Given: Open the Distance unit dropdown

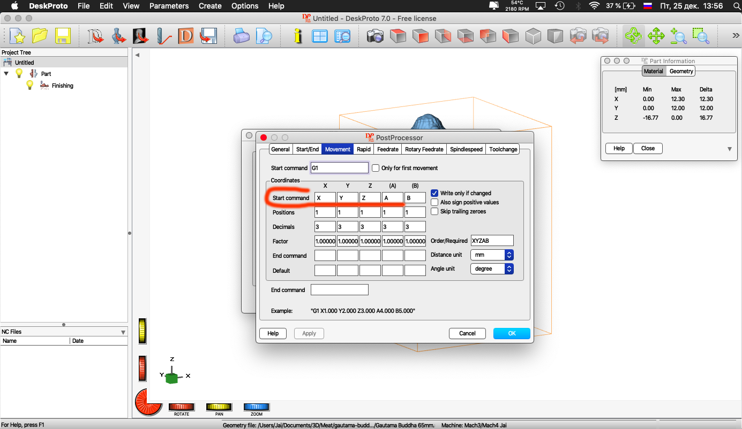Looking at the screenshot, I should pyautogui.click(x=492, y=255).
